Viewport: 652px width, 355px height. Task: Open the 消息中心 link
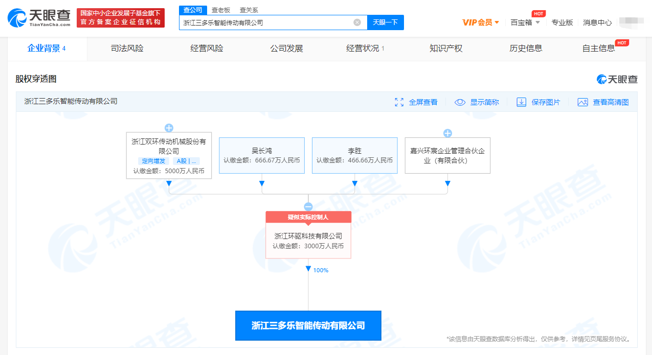(597, 22)
